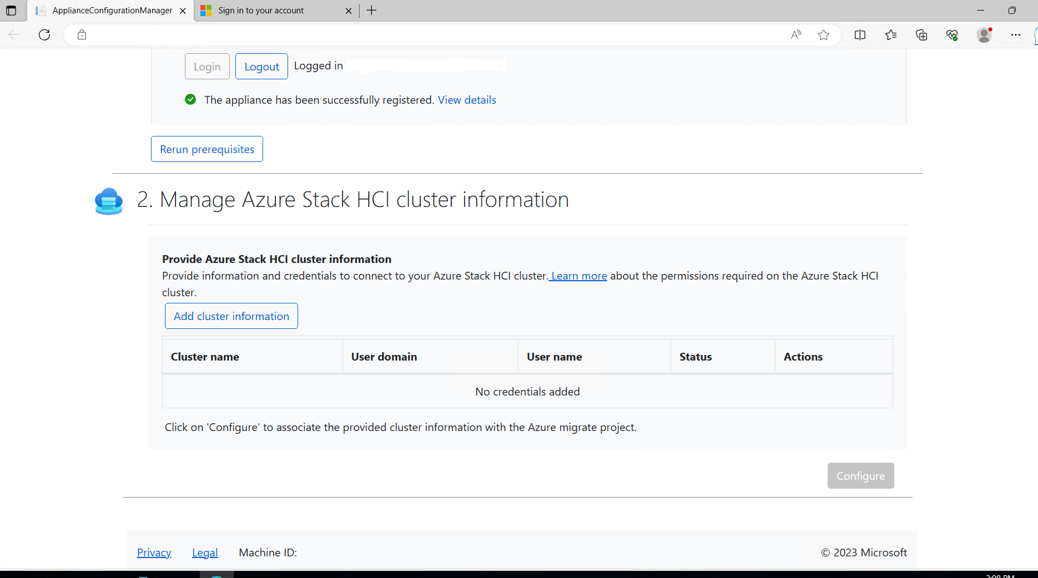
Task: Click Rerun prerequisites button
Action: point(207,149)
